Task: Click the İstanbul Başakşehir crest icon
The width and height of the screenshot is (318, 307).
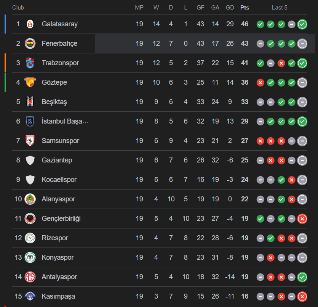Action: tap(30, 121)
